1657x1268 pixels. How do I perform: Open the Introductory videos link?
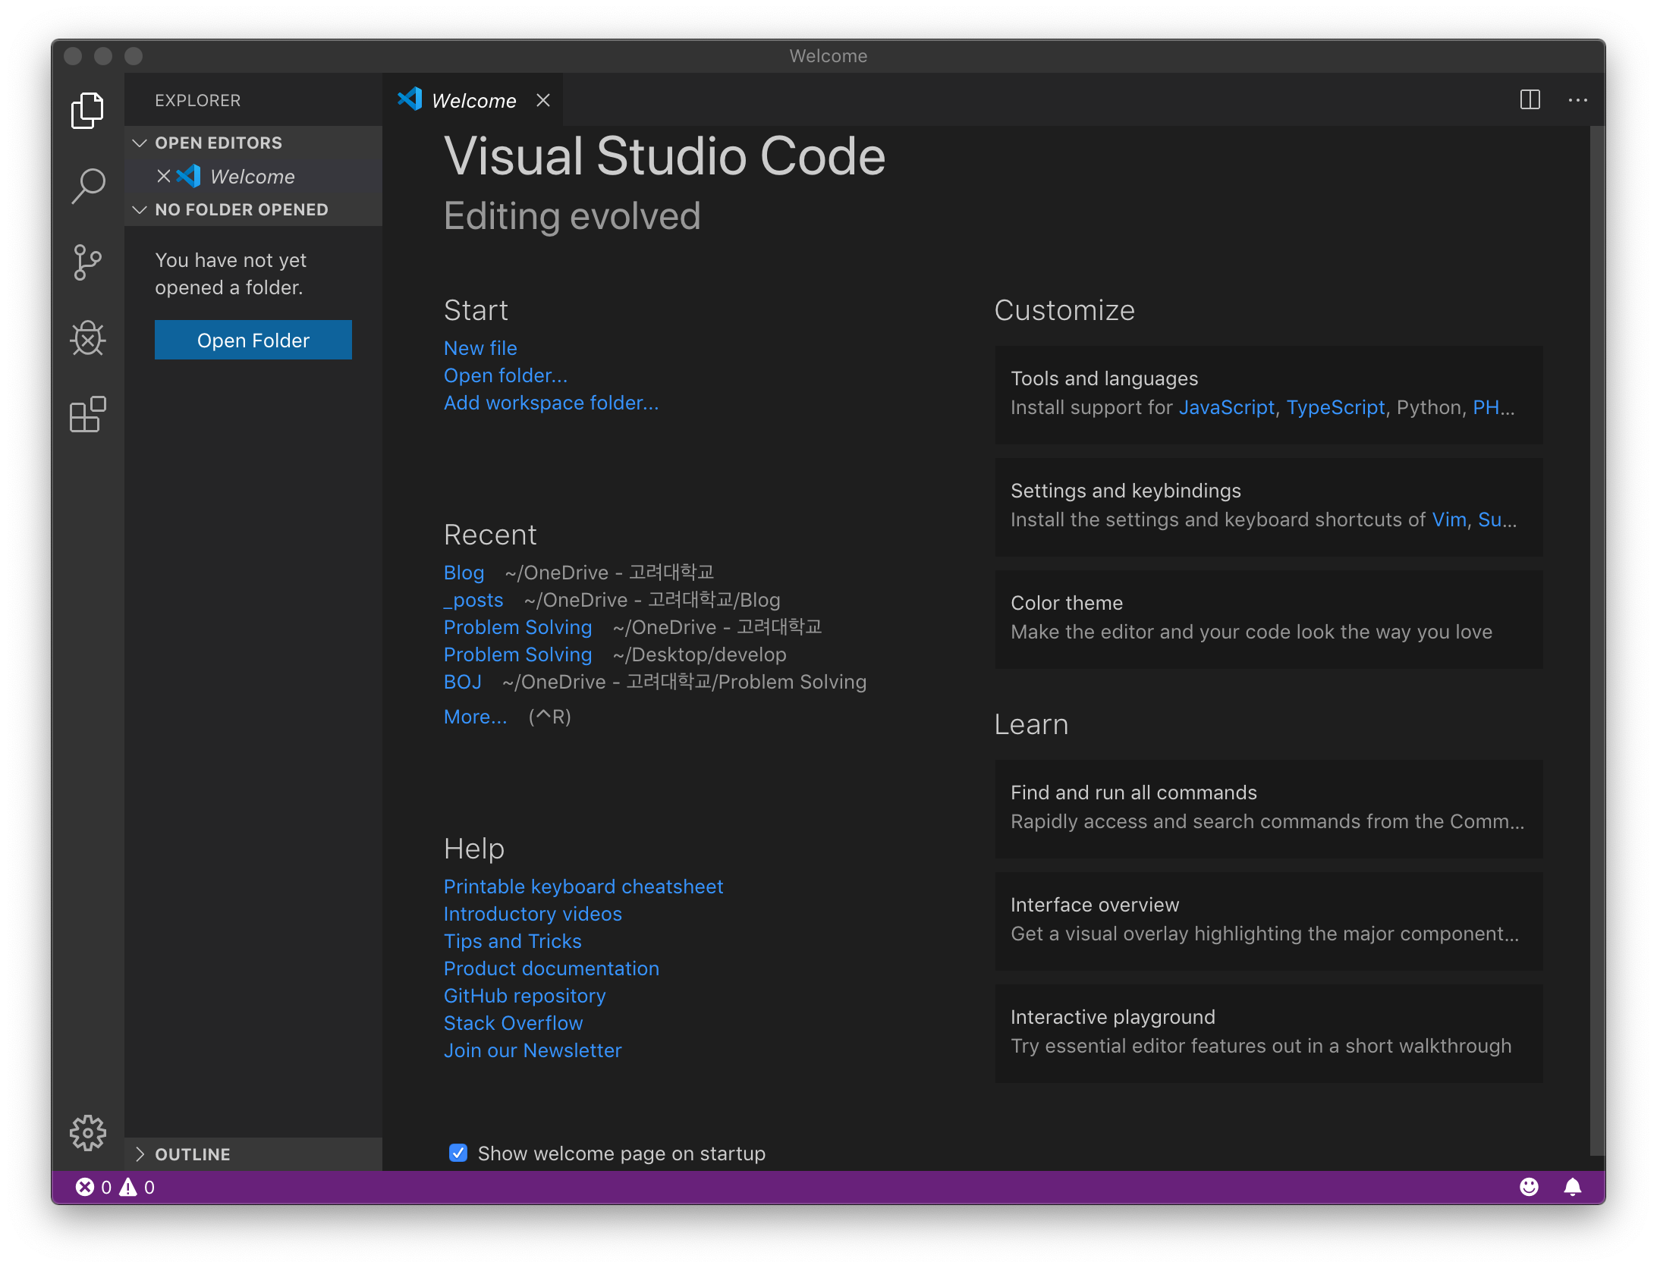533,914
